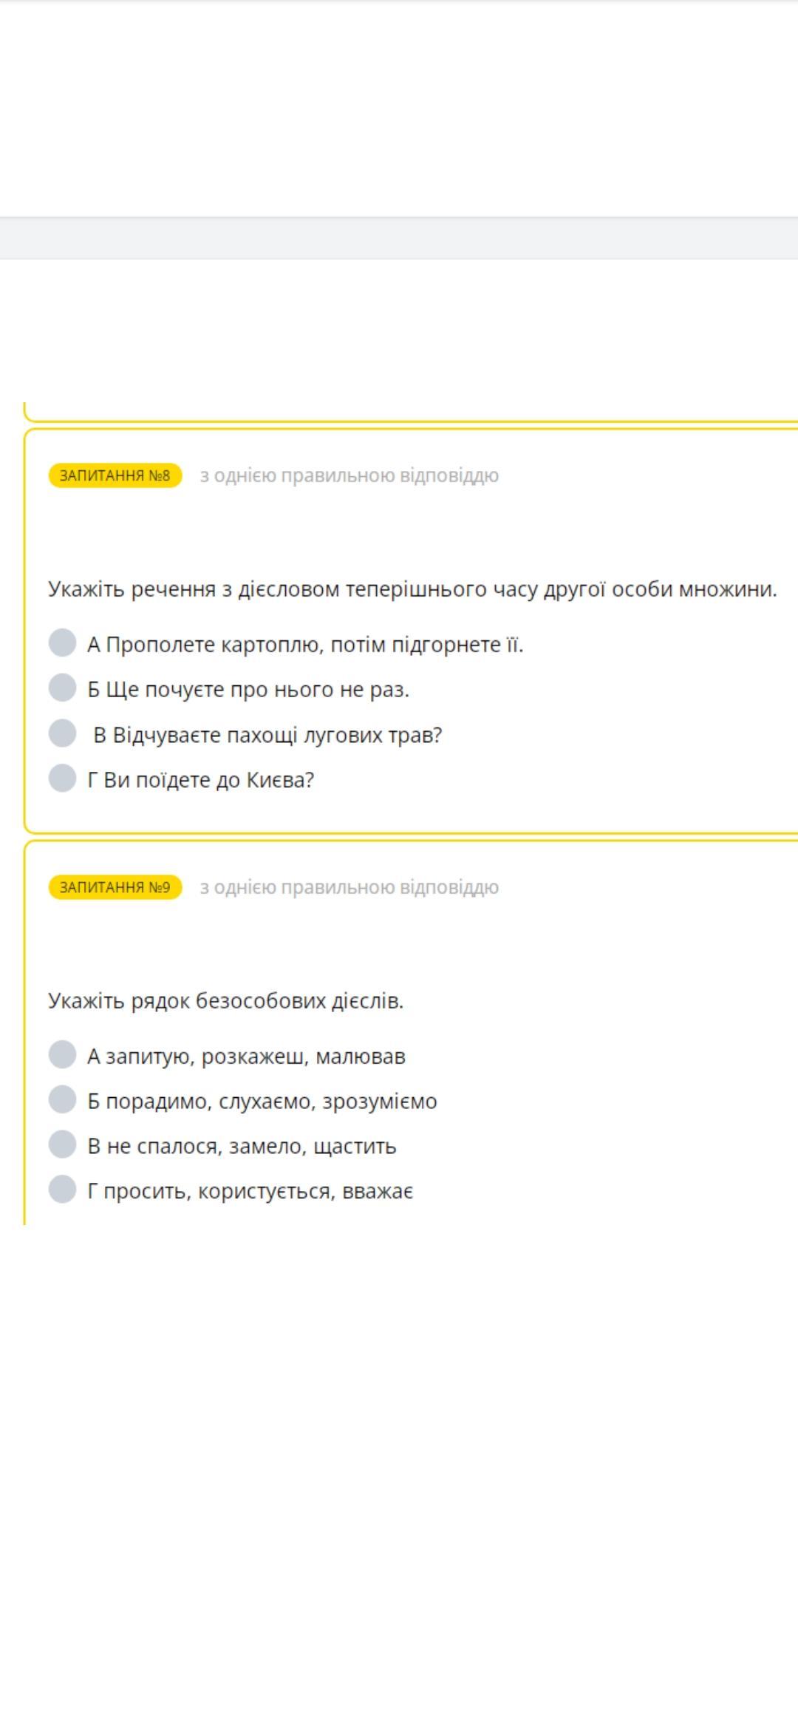Select radio for 'Г просить, користується, вважає'
Viewport: 798px width, 1730px height.
[62, 1190]
